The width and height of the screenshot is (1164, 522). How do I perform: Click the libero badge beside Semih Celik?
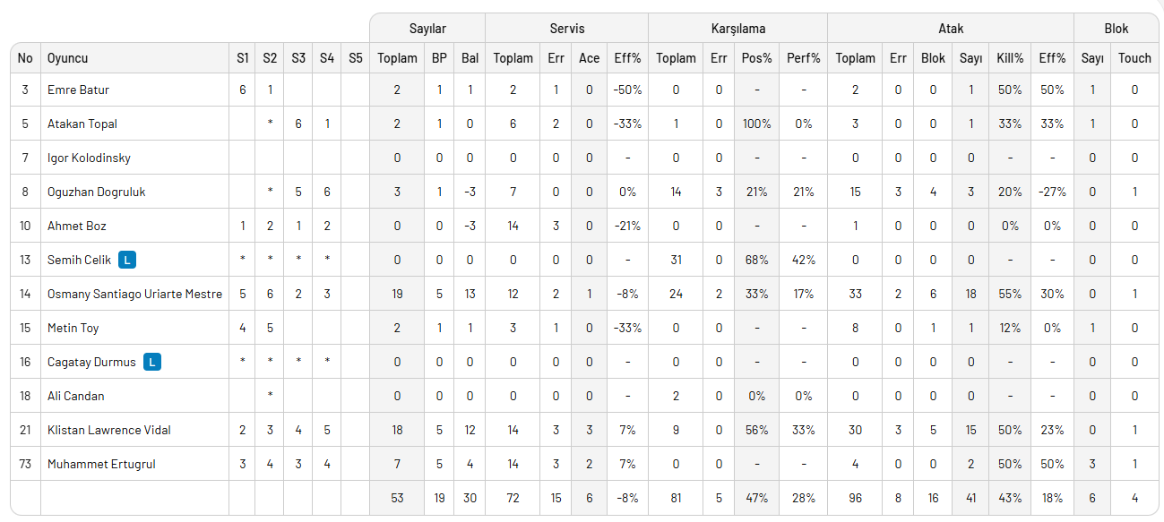pos(128,260)
